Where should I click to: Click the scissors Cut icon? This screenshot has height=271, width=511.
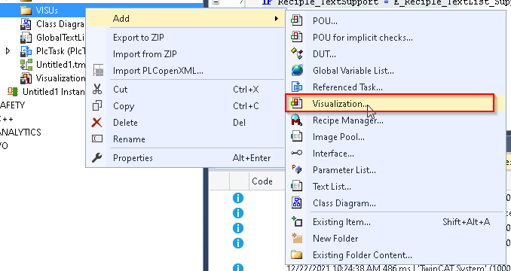96,89
